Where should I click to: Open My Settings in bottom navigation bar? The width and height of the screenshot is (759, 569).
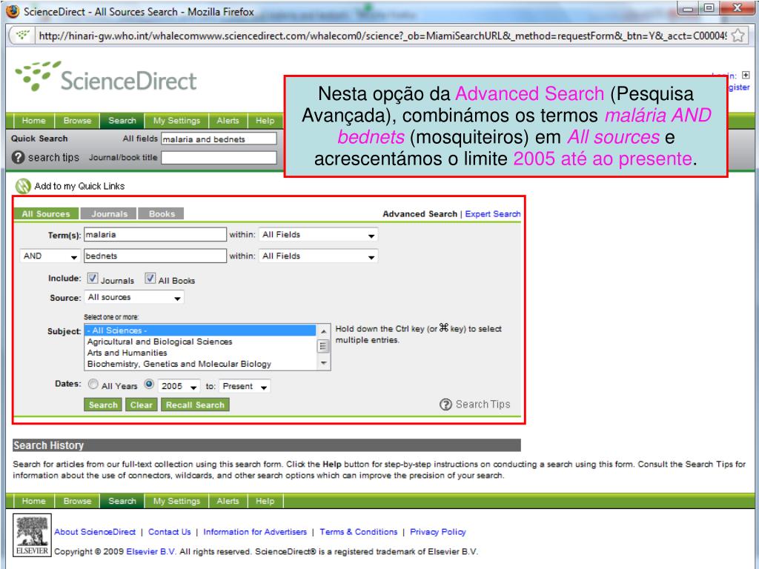(x=176, y=501)
